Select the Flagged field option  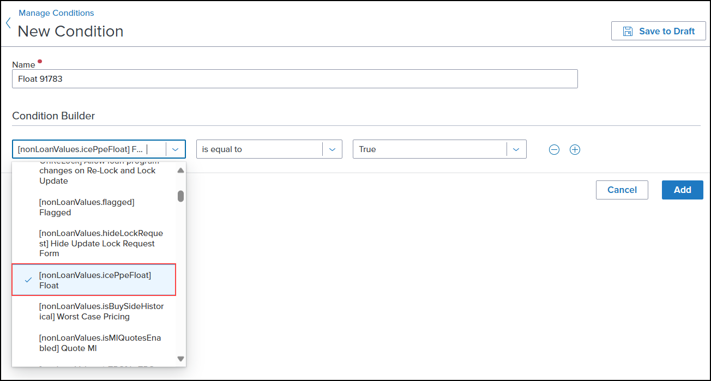coord(87,207)
